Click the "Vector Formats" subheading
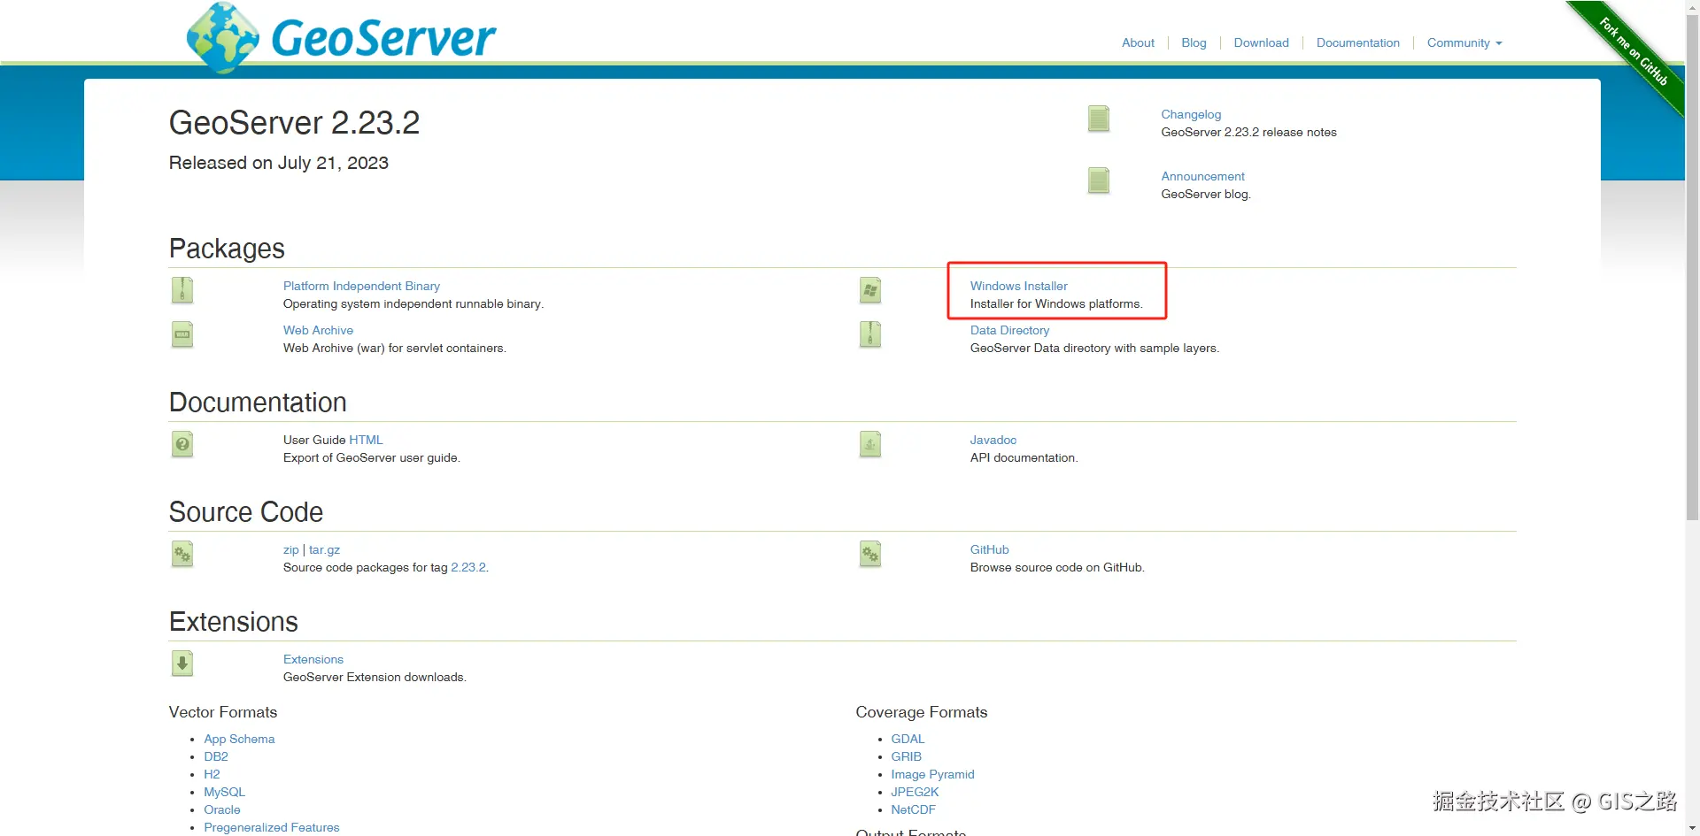 point(223,712)
